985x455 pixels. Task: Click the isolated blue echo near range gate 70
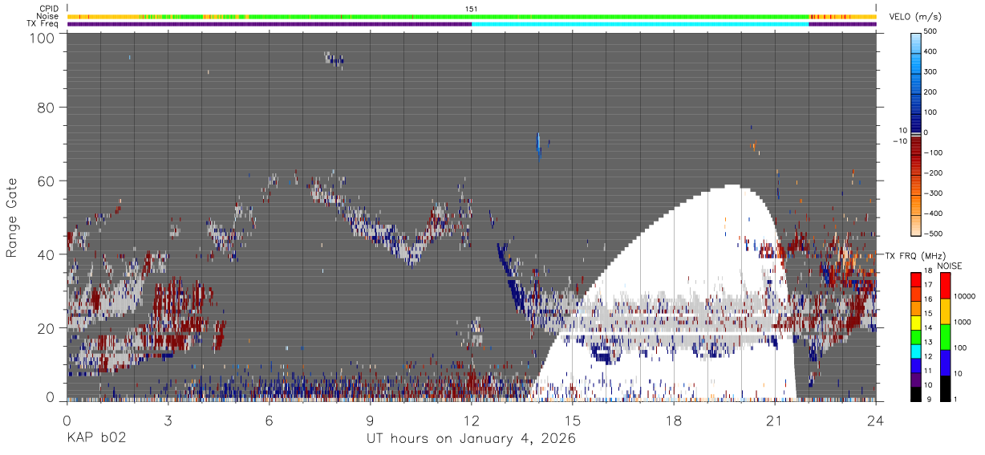tap(539, 147)
